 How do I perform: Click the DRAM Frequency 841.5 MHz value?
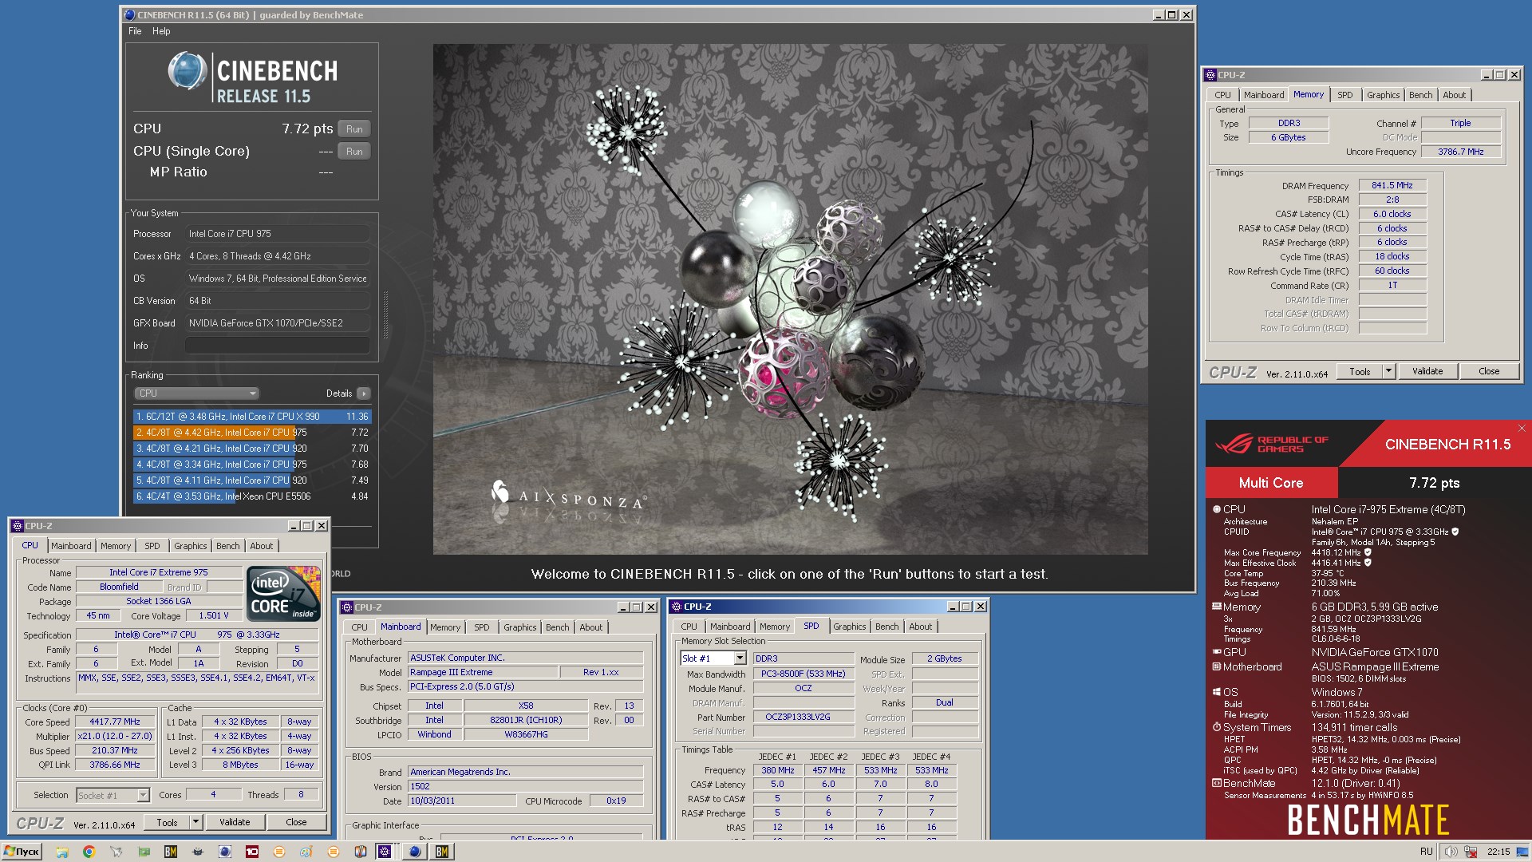pos(1392,185)
